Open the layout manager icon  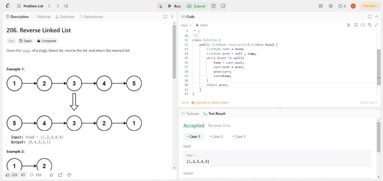coord(321,6)
